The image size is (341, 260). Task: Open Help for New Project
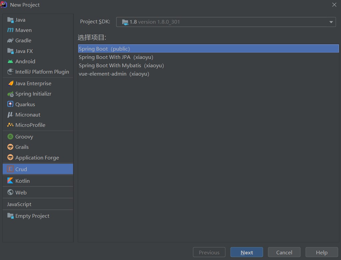tap(322, 252)
